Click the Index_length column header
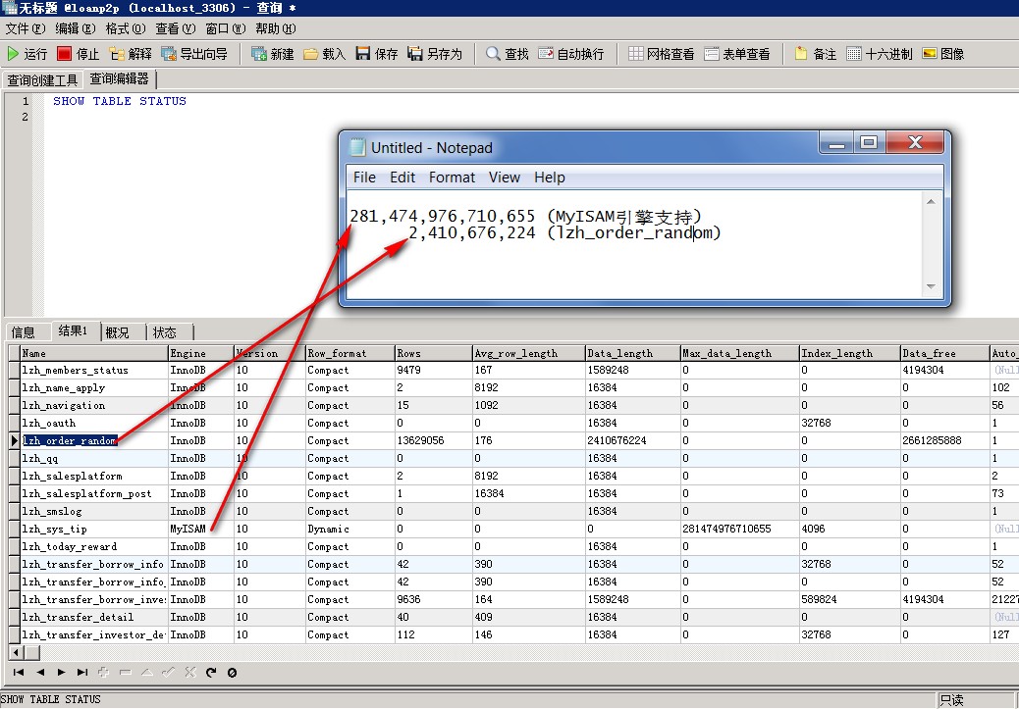1019x709 pixels. pos(849,353)
